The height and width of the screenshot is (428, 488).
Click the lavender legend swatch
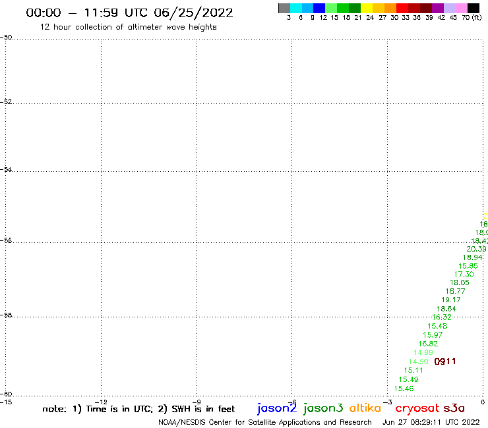coord(449,8)
